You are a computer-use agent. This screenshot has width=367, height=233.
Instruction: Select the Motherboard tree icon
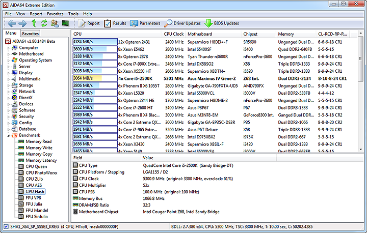14,54
